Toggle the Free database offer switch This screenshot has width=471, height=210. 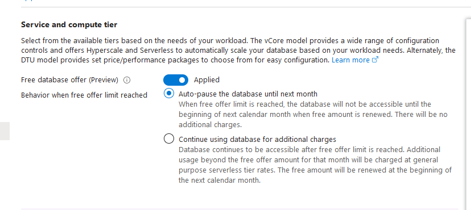point(176,80)
